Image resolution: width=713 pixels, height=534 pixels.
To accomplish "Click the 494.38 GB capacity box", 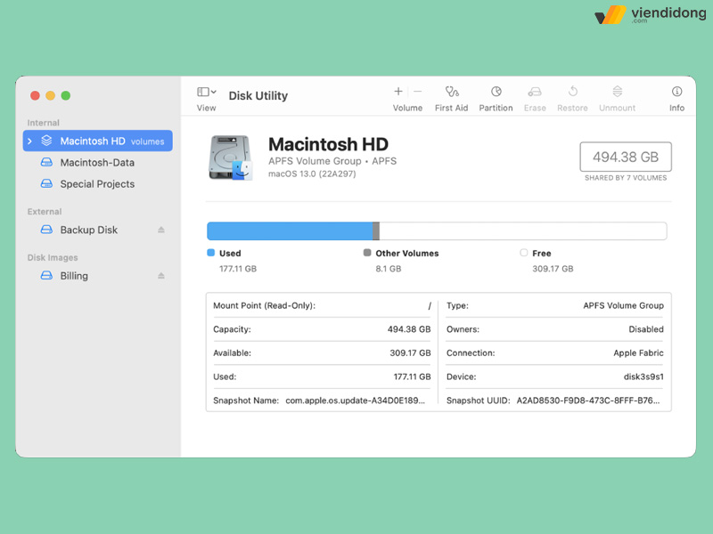I will tap(625, 157).
